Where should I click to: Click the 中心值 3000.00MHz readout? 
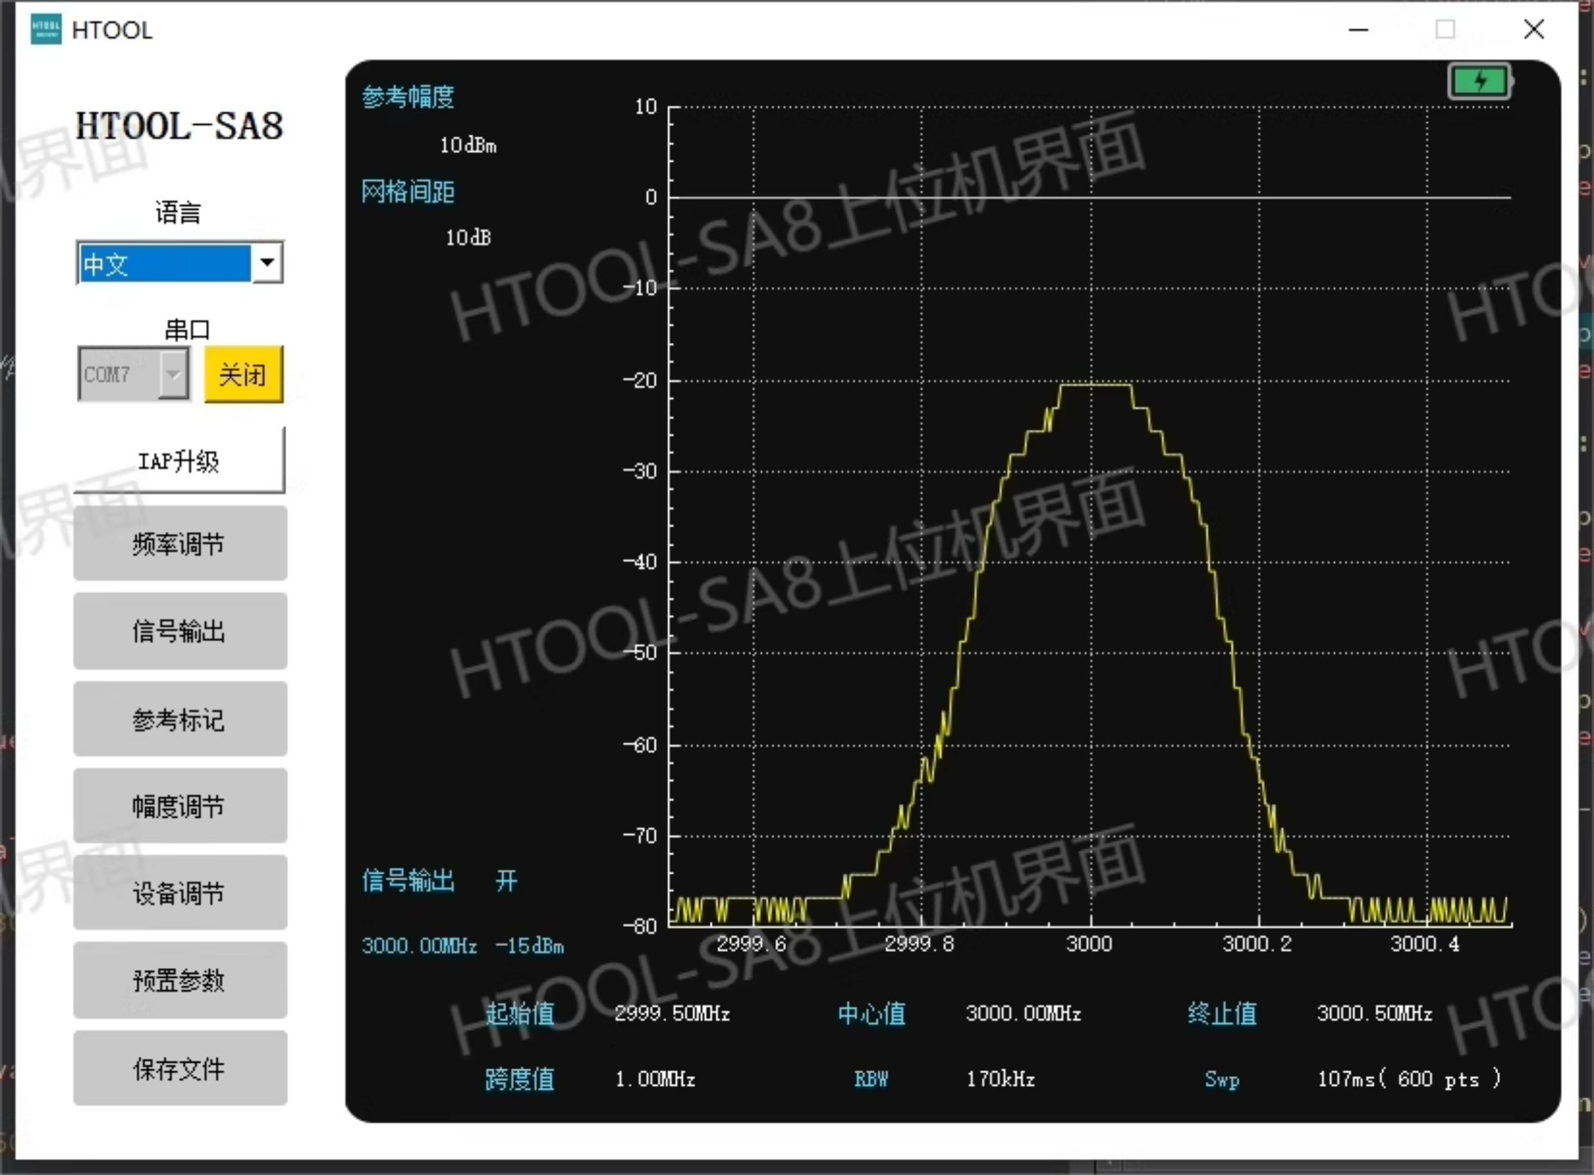pyautogui.click(x=1023, y=1013)
